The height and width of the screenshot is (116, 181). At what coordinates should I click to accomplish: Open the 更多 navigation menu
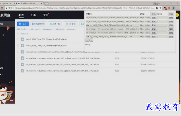[46, 15]
